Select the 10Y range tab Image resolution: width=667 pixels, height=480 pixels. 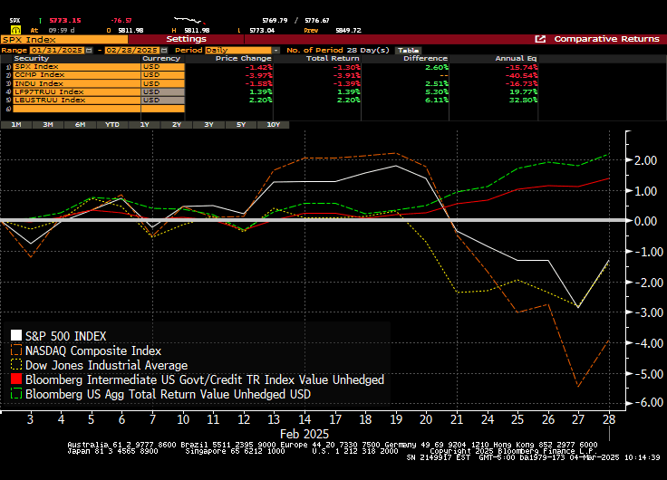pyautogui.click(x=273, y=125)
